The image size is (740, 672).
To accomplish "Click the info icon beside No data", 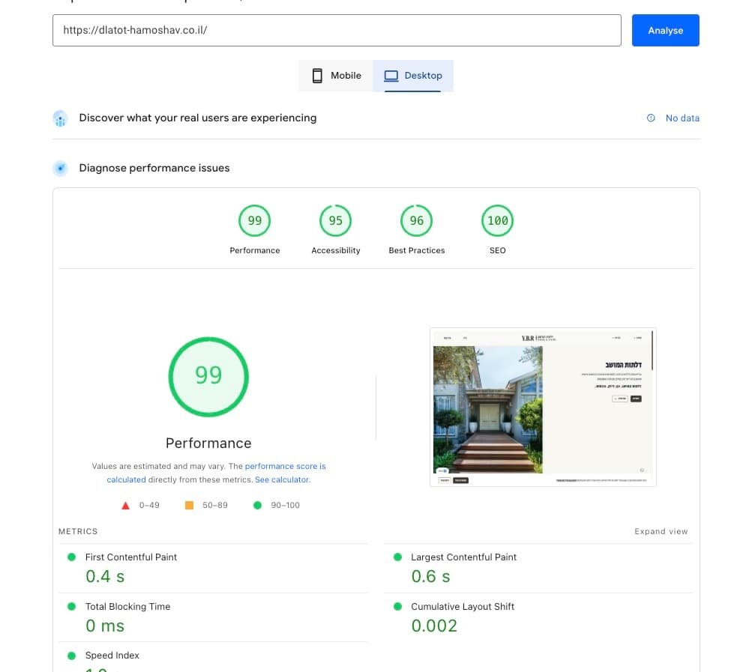I will [x=649, y=118].
